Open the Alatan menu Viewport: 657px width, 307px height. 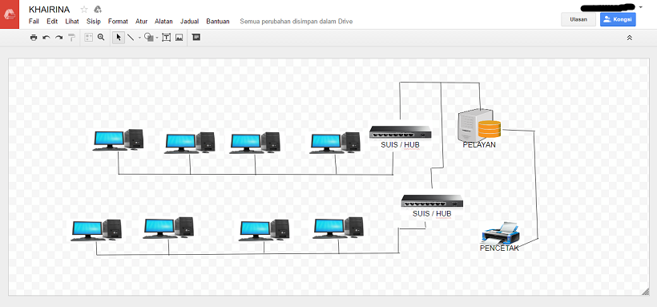tap(163, 21)
